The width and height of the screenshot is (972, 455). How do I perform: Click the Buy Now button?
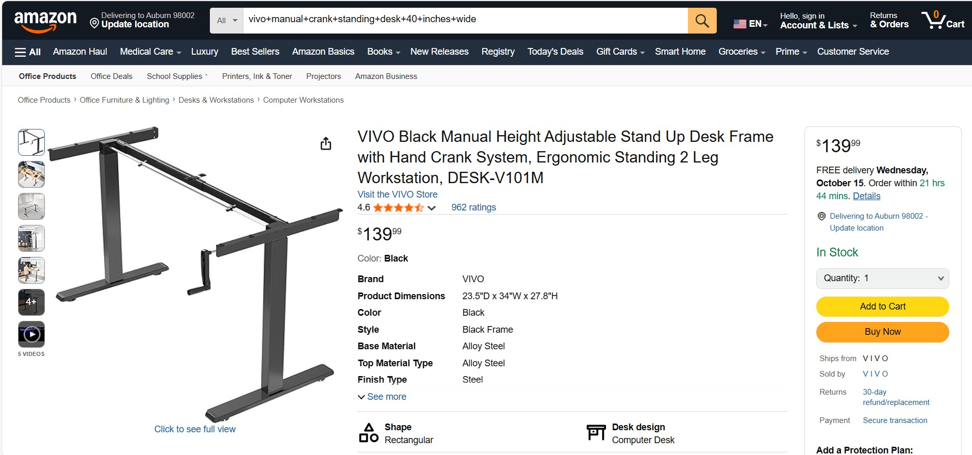(x=882, y=332)
